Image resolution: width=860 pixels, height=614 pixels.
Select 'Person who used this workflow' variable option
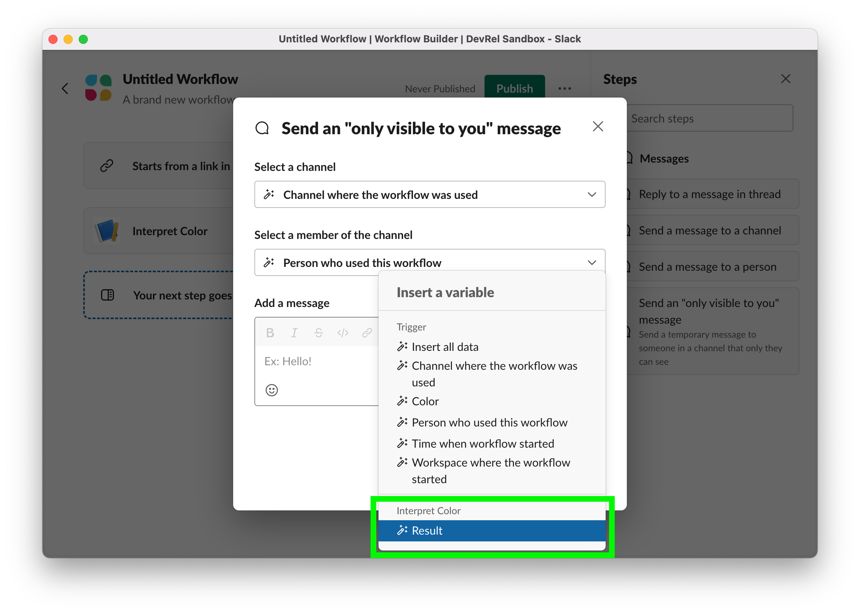pyautogui.click(x=492, y=422)
